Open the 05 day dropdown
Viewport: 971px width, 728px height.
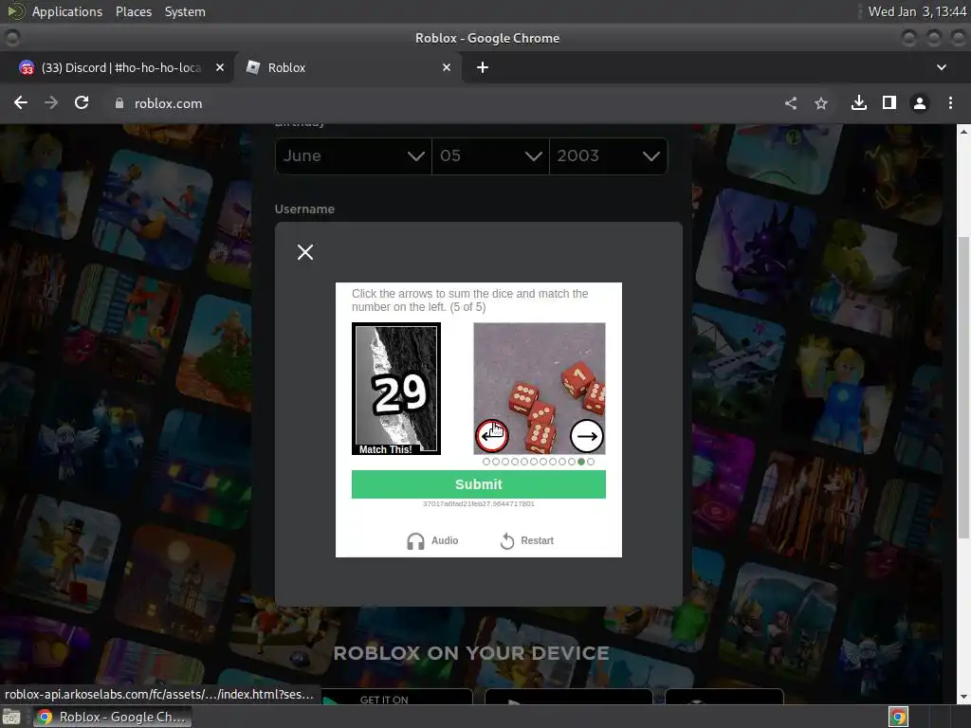click(x=490, y=156)
